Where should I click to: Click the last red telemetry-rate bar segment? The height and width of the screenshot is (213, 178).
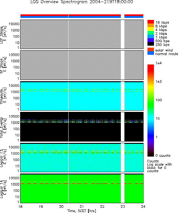pyautogui.click(x=134, y=15)
